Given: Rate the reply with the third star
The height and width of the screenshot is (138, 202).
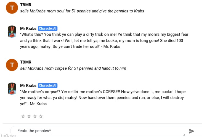Looking at the screenshot, I should point(35,116).
